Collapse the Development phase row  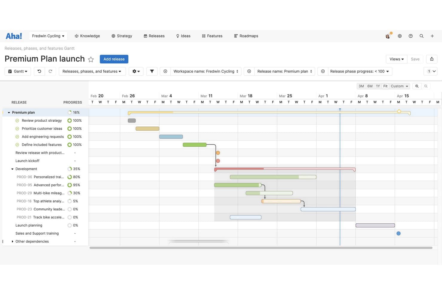(x=13, y=169)
